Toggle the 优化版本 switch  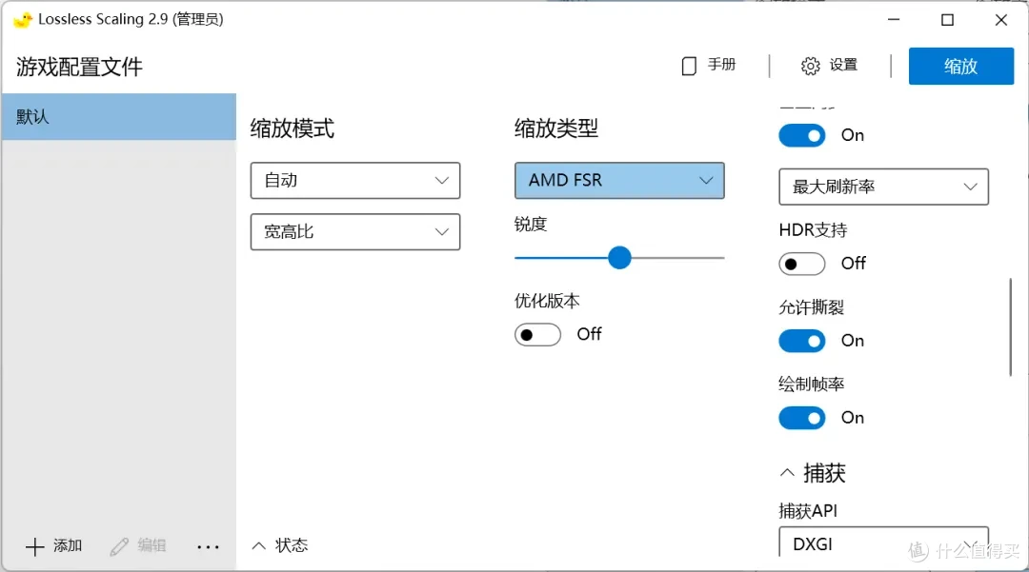537,335
